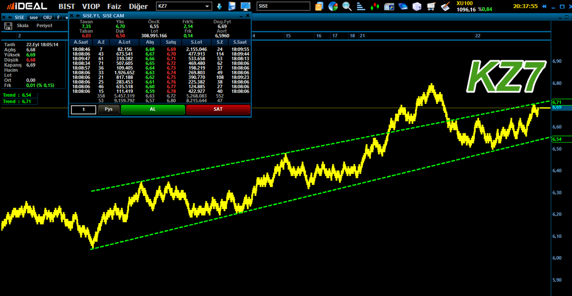The width and height of the screenshot is (572, 296).
Task: Click the XU100 index value 1096,16
Action: pyautogui.click(x=466, y=10)
